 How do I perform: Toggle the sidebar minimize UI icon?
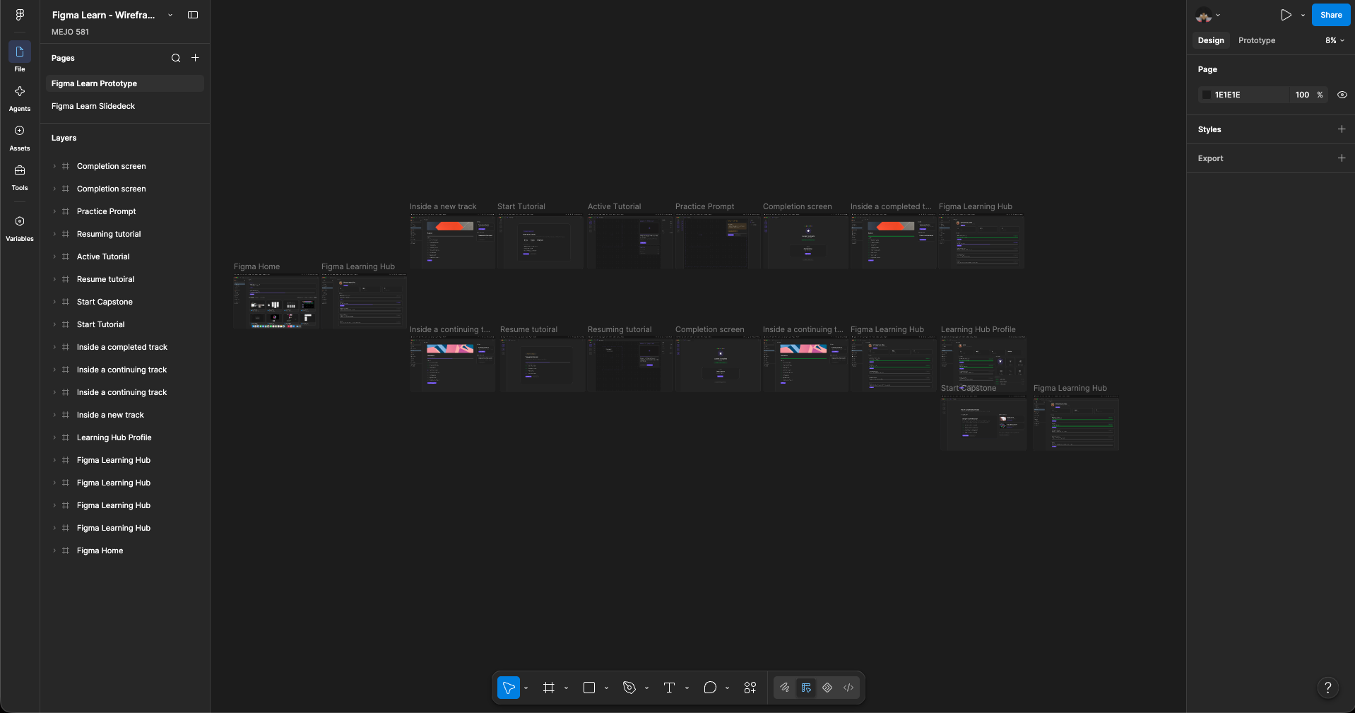(193, 15)
